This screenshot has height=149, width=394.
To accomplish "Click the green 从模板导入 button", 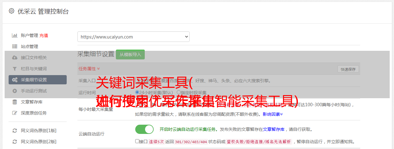I will [x=130, y=54].
